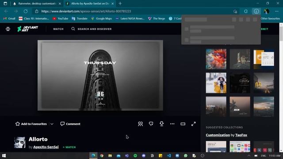Open WhatsApp from the taskbar
The height and width of the screenshot is (159, 283).
pos(186,155)
